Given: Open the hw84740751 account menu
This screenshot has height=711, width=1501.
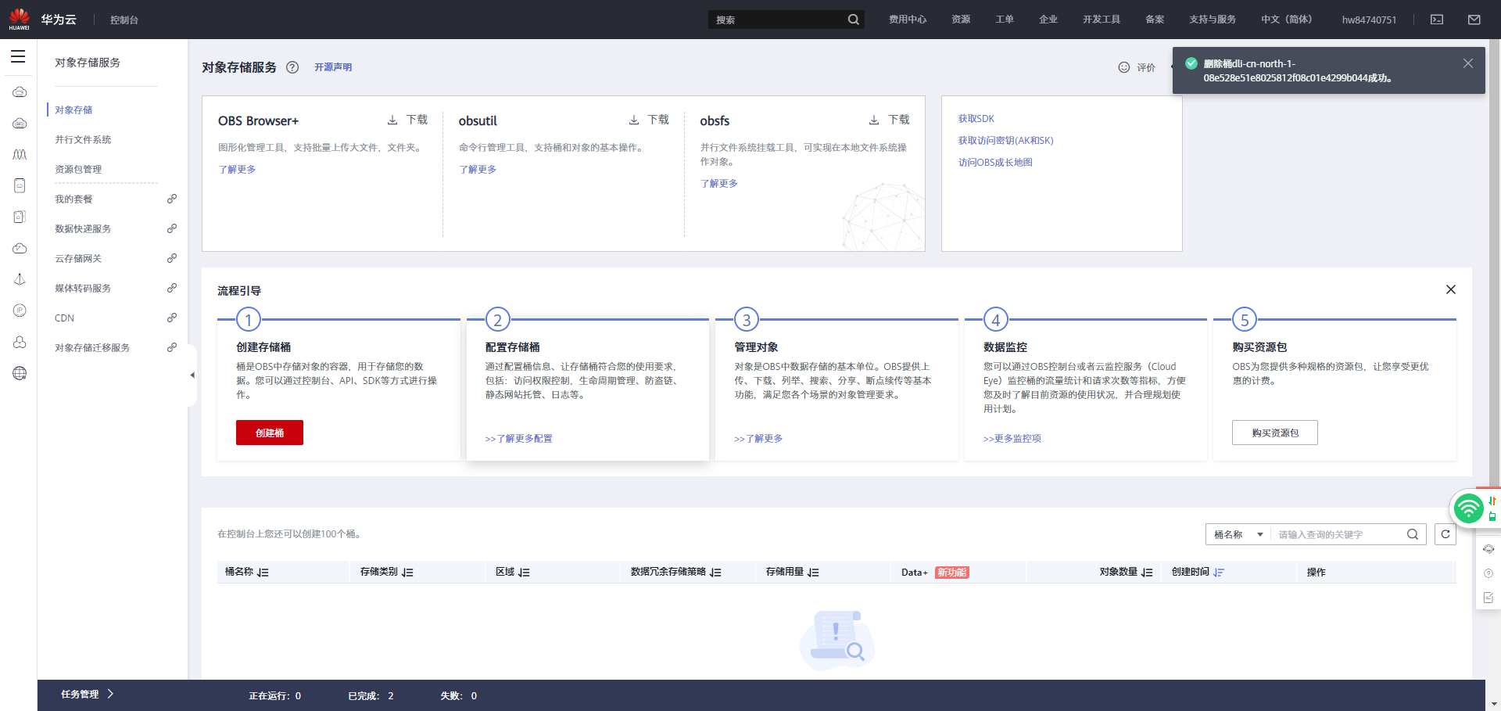Looking at the screenshot, I should (1369, 20).
